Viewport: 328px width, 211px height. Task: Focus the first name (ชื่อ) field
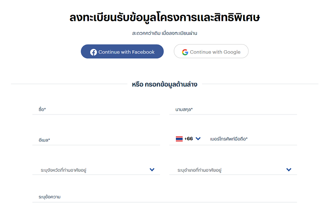[x=96, y=109]
